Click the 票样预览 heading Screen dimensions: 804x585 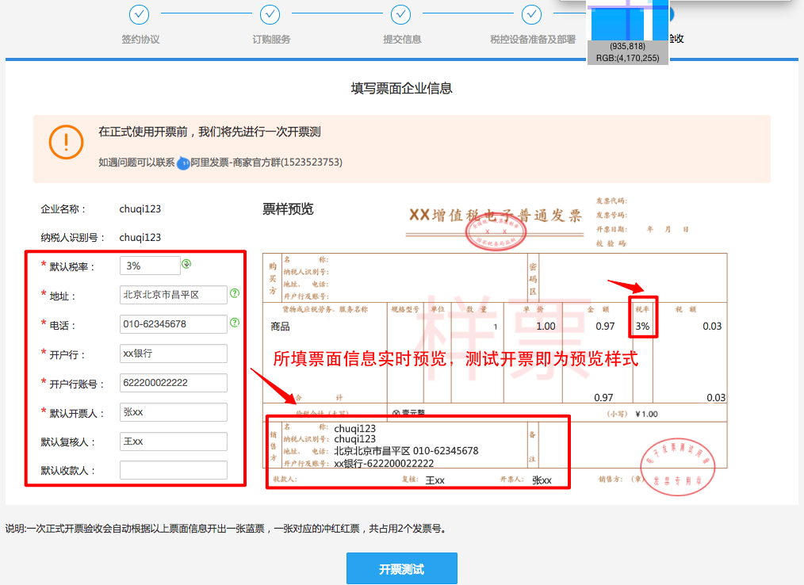pyautogui.click(x=288, y=208)
